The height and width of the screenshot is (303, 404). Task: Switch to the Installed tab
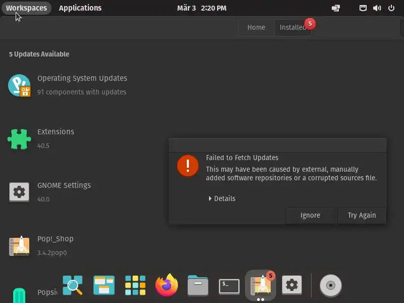(x=293, y=27)
